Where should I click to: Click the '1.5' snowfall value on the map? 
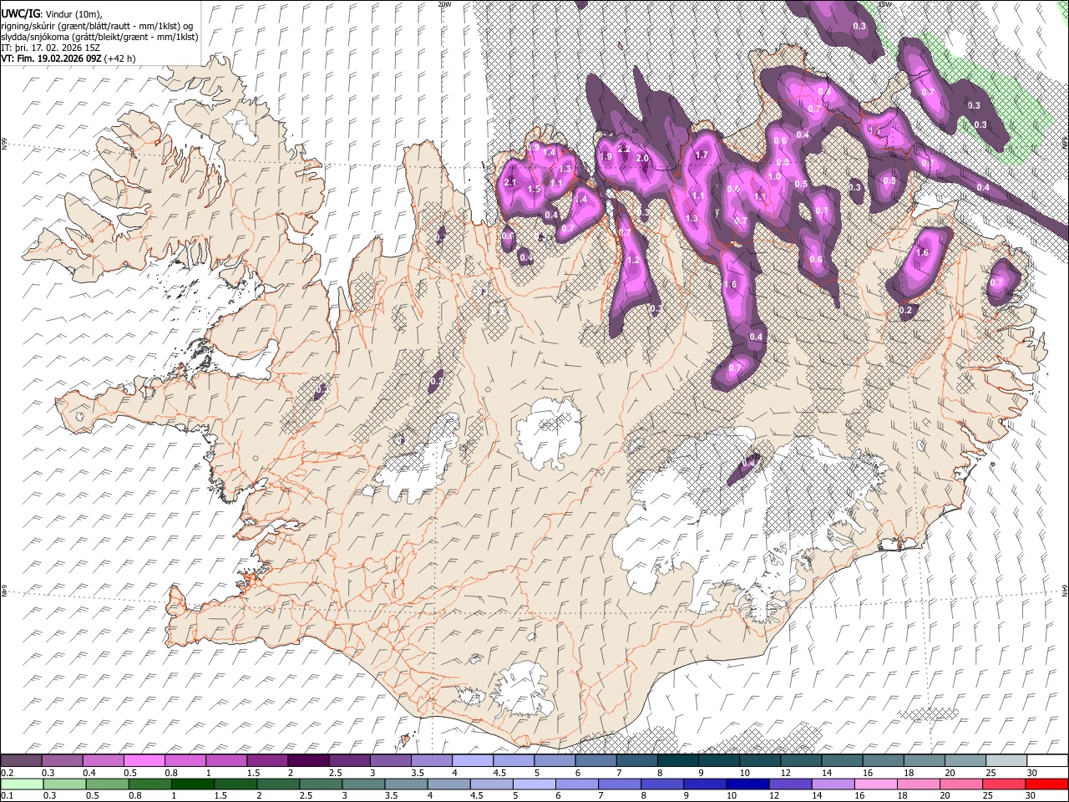tap(534, 190)
